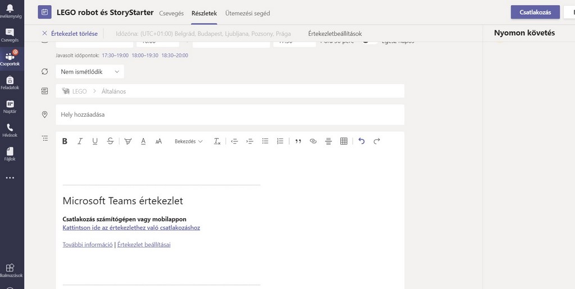Click the Microsoft Teams értekezlet heading
This screenshot has width=575, height=289.
123,201
